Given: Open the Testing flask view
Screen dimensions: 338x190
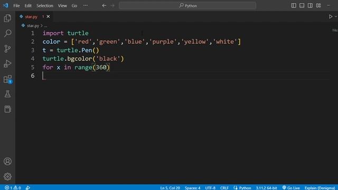Looking at the screenshot, I should click(7, 94).
